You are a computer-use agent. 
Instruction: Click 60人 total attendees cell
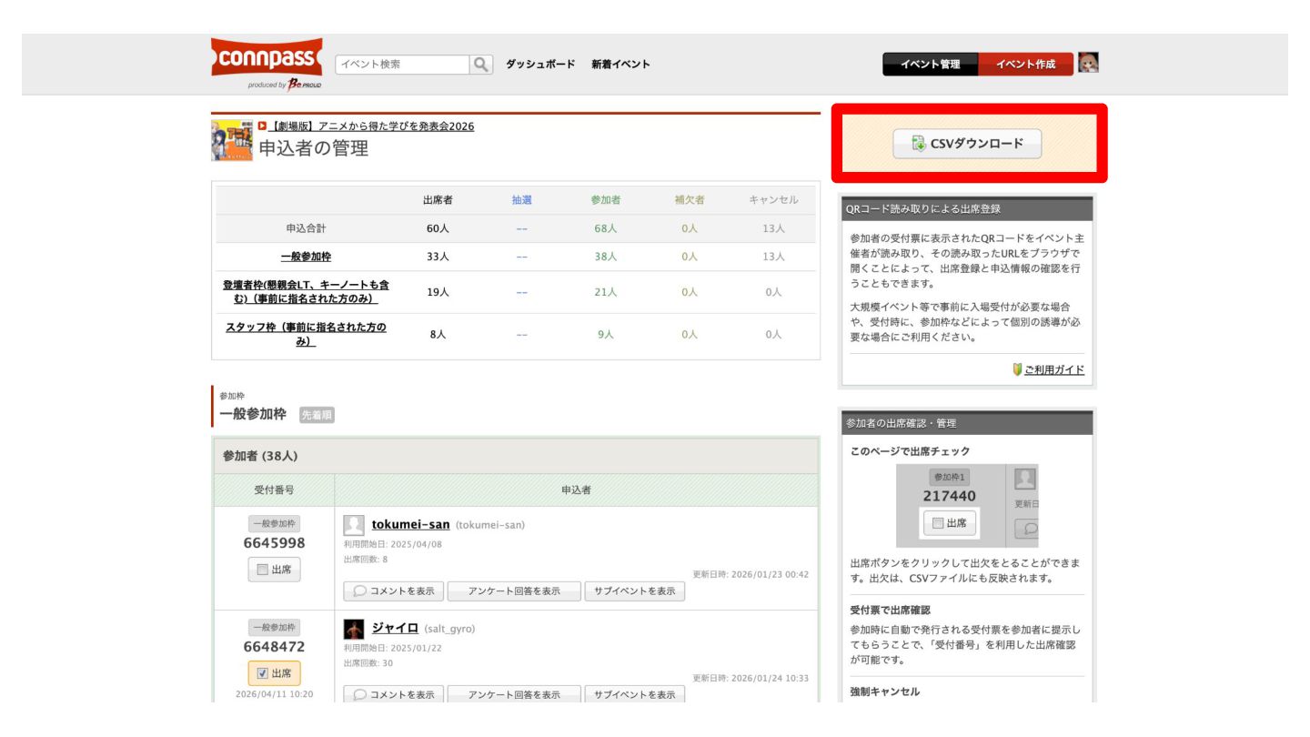coord(438,228)
